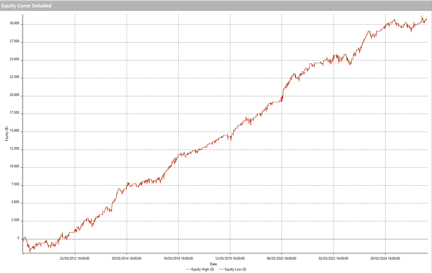Click the 02/03/2022 16:00:00 date label

pos(333,259)
